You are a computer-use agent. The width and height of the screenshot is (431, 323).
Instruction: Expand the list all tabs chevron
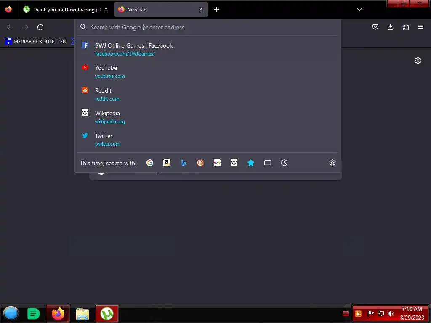click(x=359, y=9)
